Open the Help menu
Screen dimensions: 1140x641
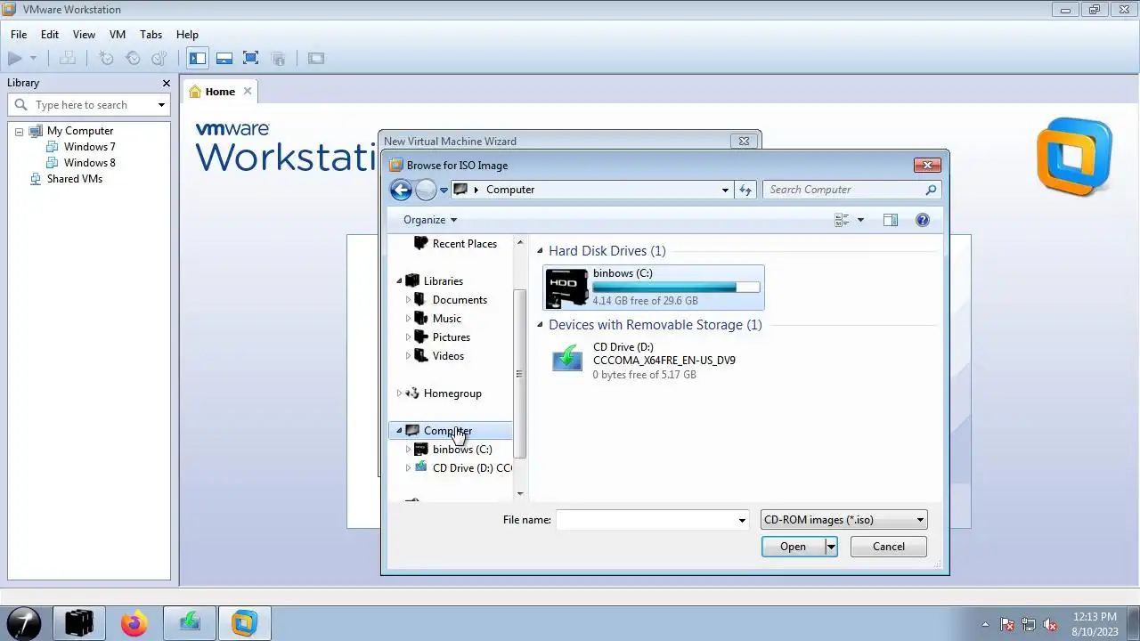tap(187, 35)
